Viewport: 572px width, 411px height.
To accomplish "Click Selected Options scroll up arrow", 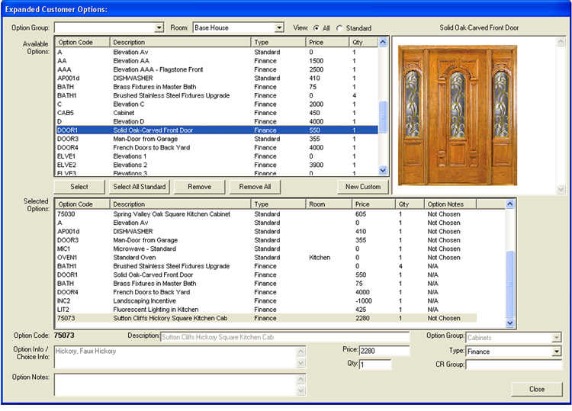I will tap(510, 204).
